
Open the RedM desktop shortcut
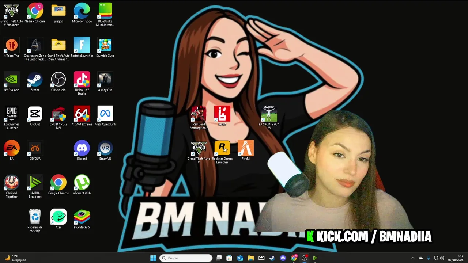tap(222, 116)
